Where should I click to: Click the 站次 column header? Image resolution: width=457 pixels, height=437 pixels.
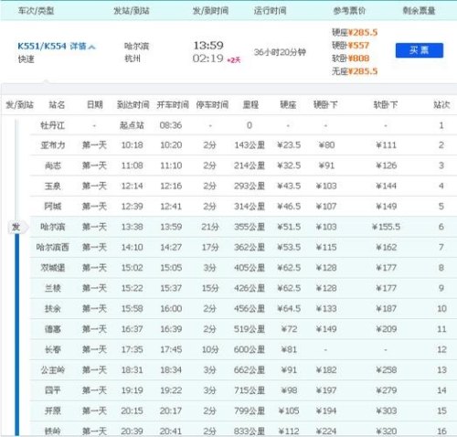coord(441,105)
